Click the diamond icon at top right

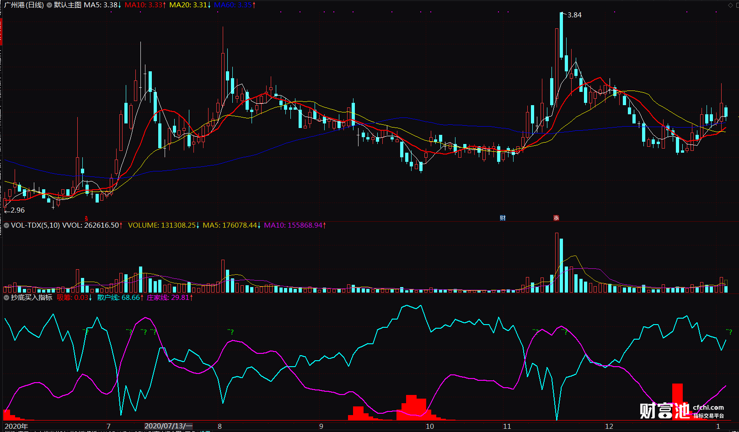730,5
